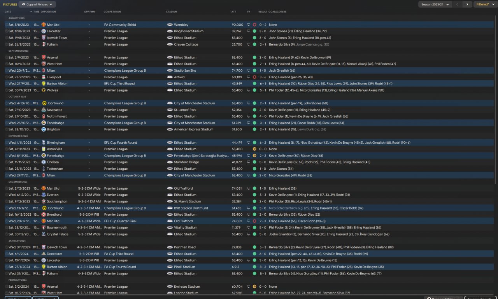Sort by the Att column header
The image size is (498, 299).
[234, 12]
